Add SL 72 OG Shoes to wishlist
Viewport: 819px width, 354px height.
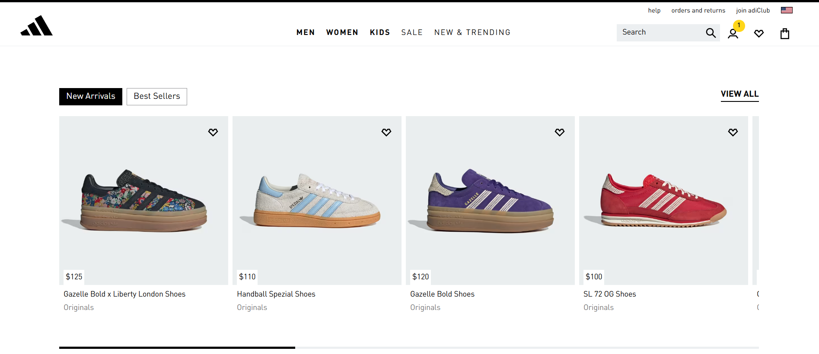coord(733,132)
